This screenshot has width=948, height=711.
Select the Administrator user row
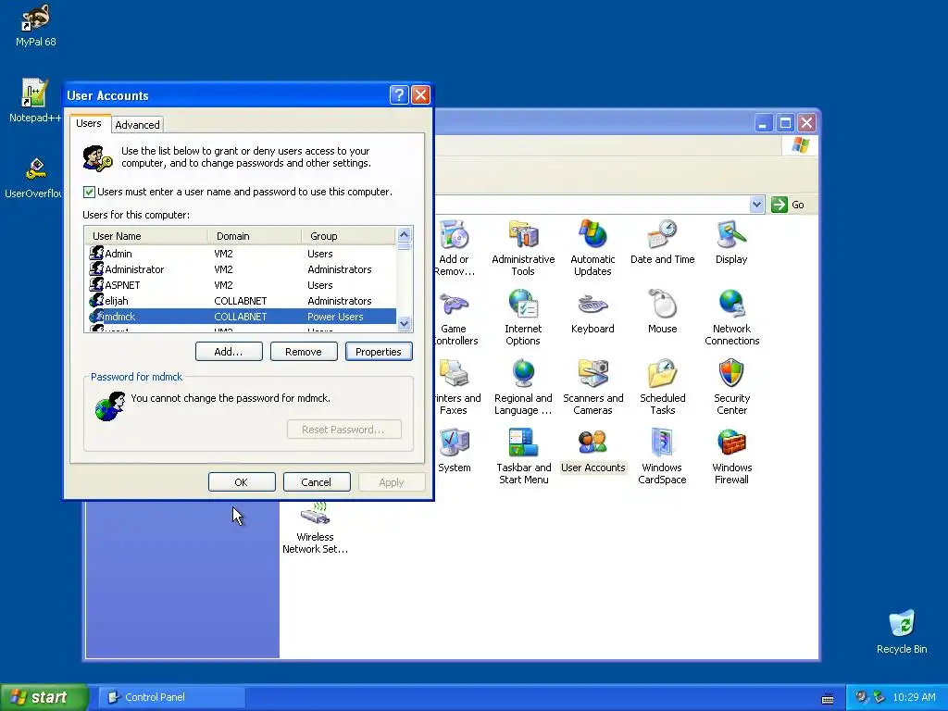point(241,269)
